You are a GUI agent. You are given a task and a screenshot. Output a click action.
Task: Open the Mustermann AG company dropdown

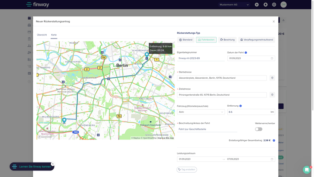coord(234,5)
